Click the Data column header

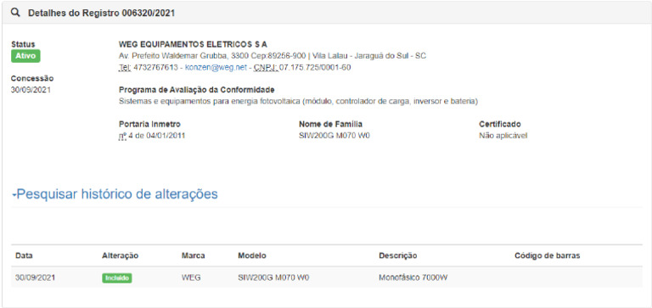coord(24,255)
